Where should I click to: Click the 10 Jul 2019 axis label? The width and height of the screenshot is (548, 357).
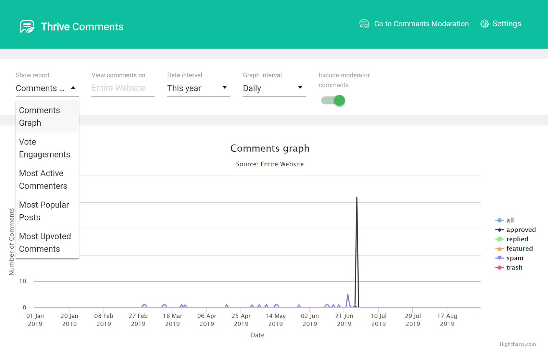click(x=378, y=320)
